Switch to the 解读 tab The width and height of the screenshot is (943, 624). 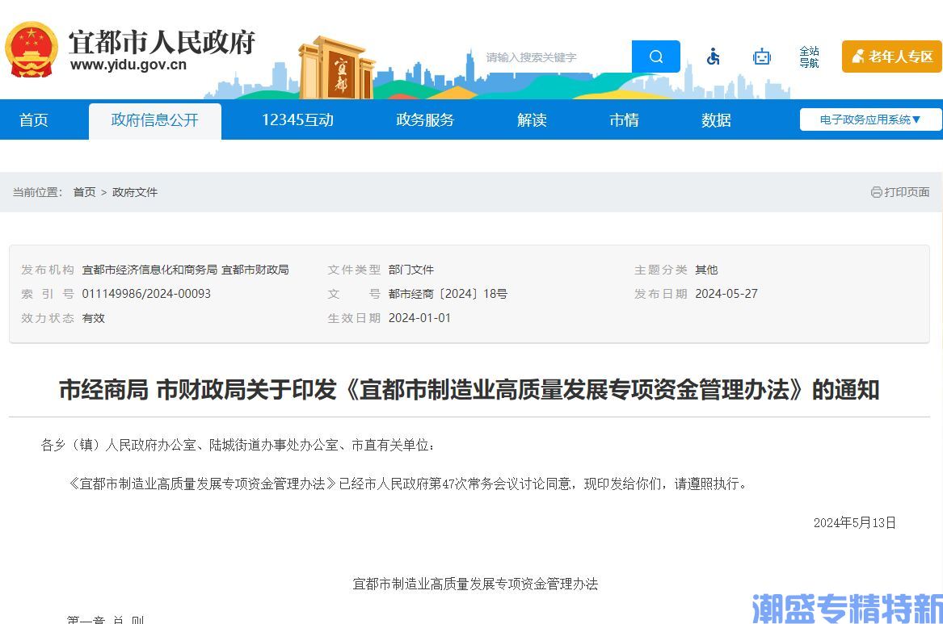coord(533,120)
